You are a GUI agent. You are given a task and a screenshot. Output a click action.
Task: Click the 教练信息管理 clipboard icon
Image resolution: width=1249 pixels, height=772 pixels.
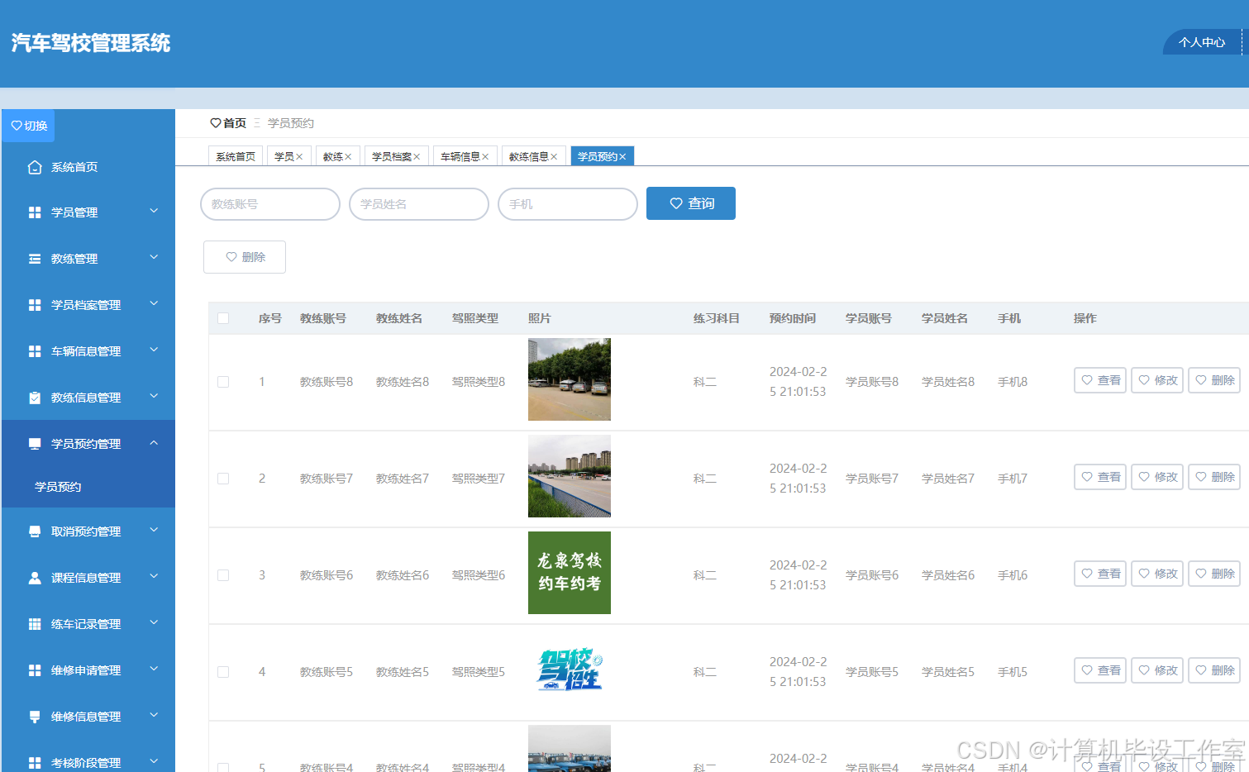click(35, 398)
